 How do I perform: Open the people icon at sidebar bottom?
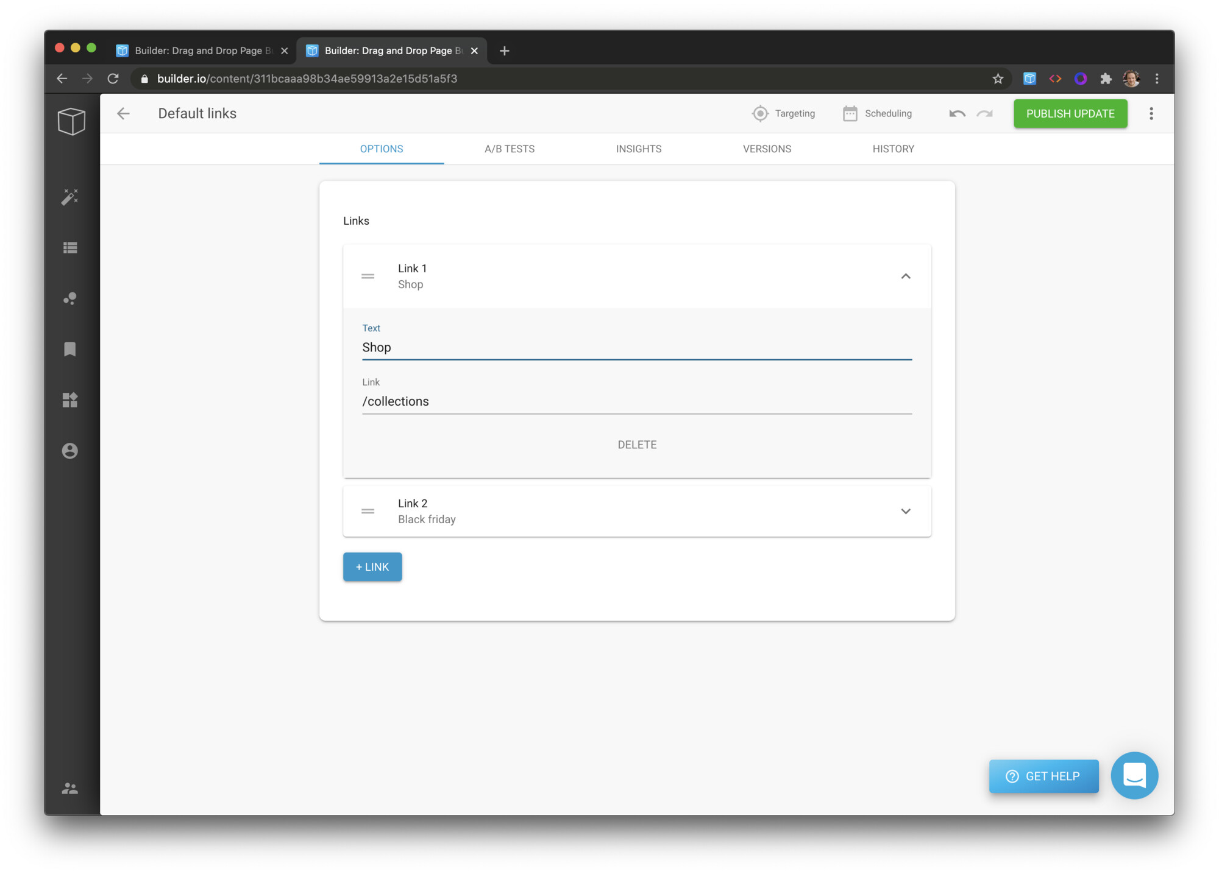pos(70,789)
